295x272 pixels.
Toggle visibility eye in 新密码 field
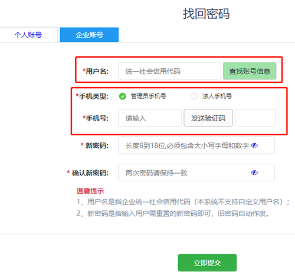(x=254, y=145)
